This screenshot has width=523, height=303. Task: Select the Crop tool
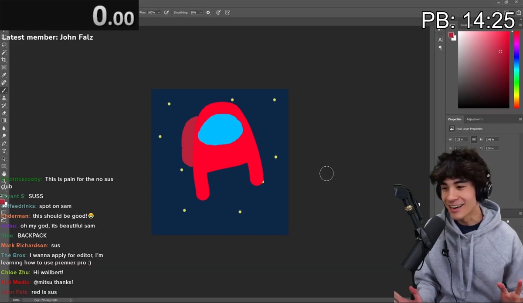coord(4,60)
